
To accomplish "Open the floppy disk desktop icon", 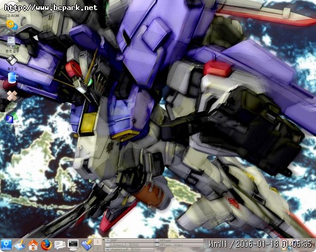I will (x=12, y=61).
